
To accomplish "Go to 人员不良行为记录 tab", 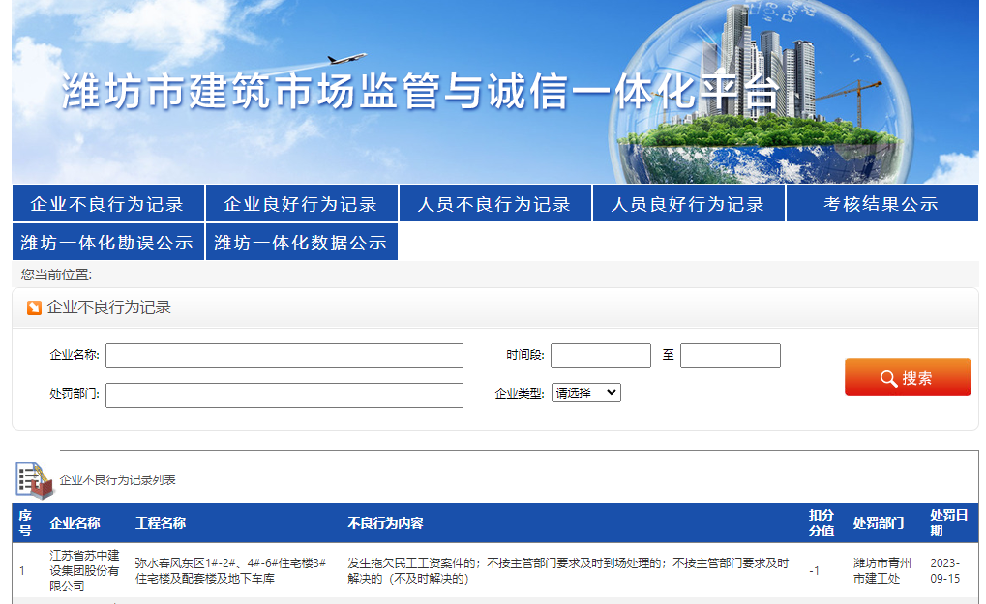I will tap(494, 204).
